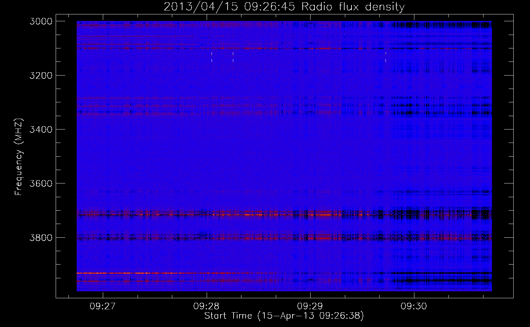Click the plot title '2013/04/15 09:26:45 Radio flux density'
Screen dimensions: 530x327
point(284,7)
